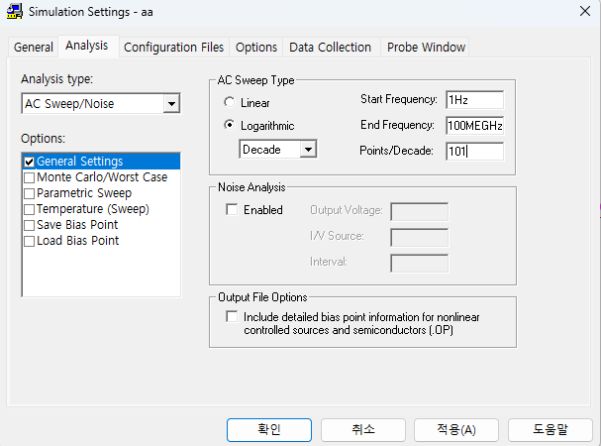
Task: Click the Points/Decade label
Action: (x=396, y=151)
